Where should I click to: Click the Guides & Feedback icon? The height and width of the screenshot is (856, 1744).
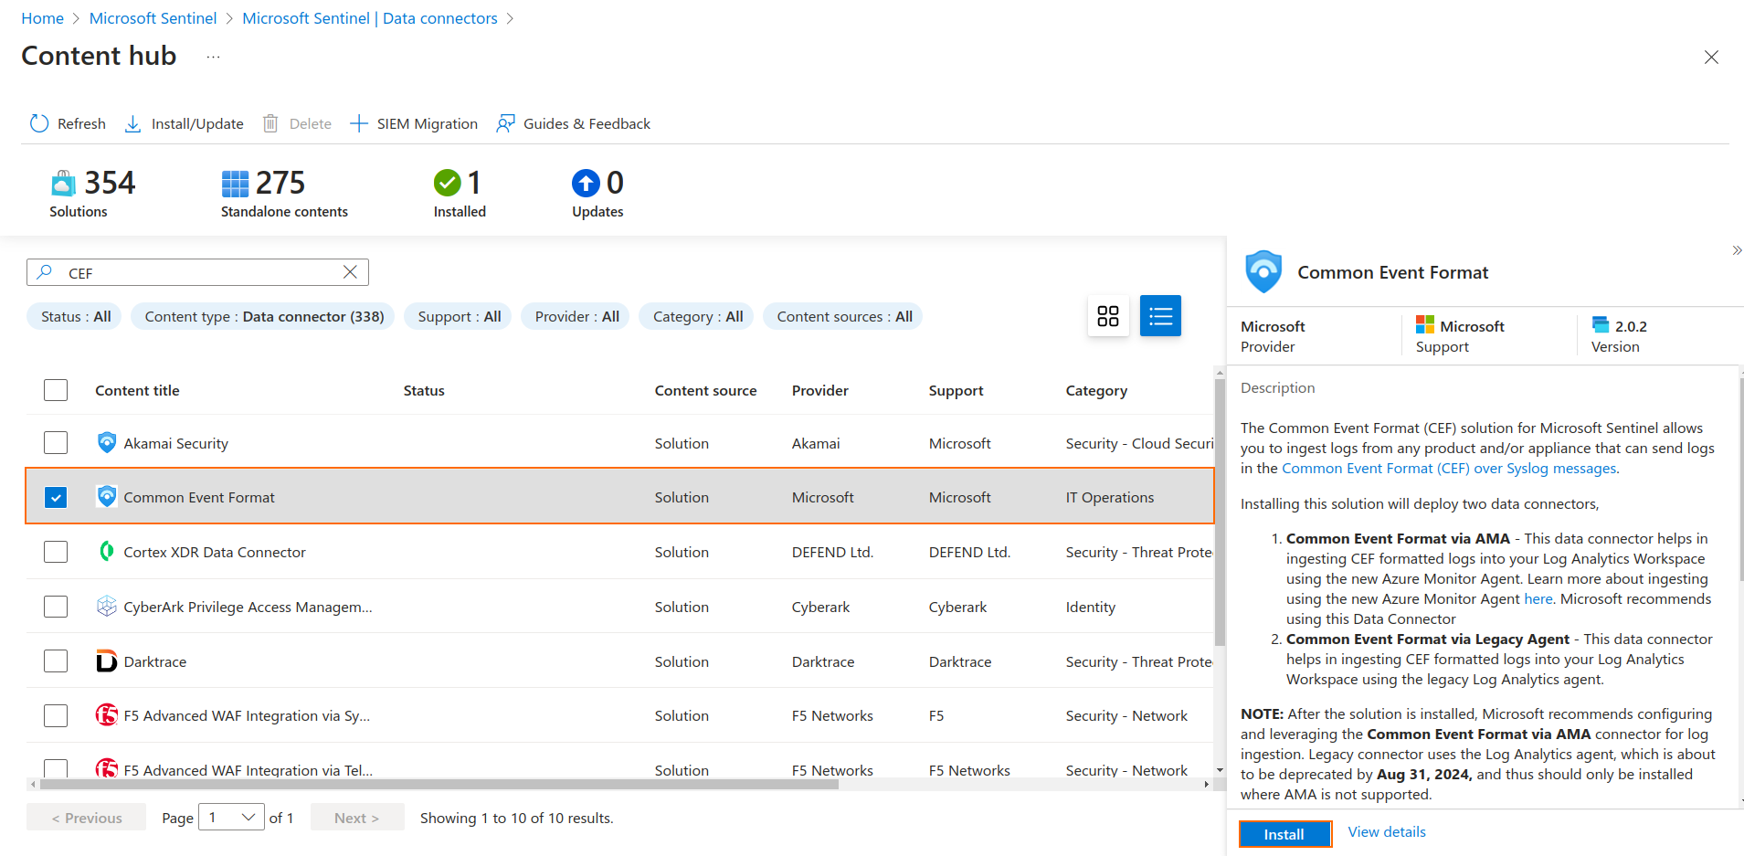pyautogui.click(x=505, y=123)
